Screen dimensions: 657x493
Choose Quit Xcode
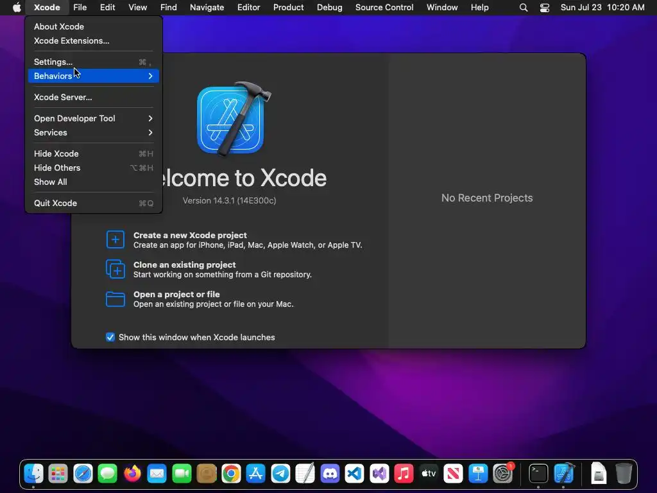coord(94,203)
